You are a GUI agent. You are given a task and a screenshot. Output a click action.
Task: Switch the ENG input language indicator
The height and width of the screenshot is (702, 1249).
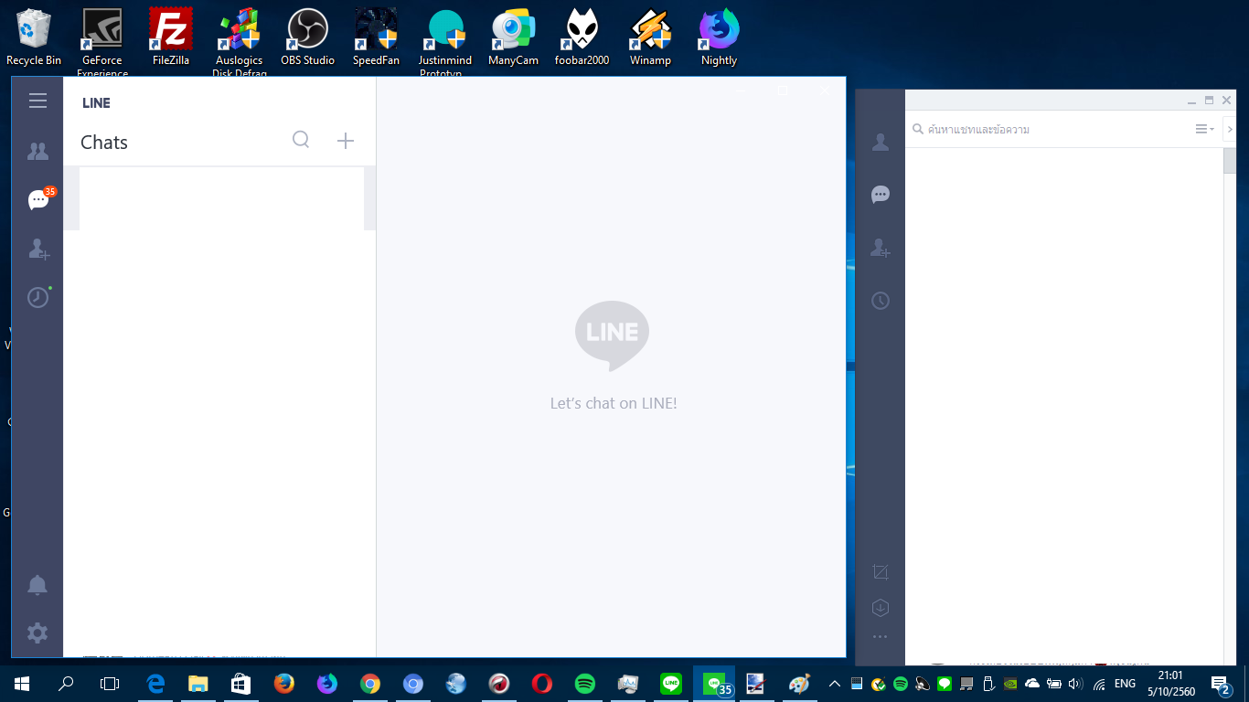(x=1125, y=683)
